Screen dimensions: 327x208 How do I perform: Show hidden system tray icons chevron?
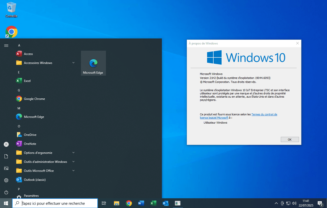pyautogui.click(x=276, y=203)
